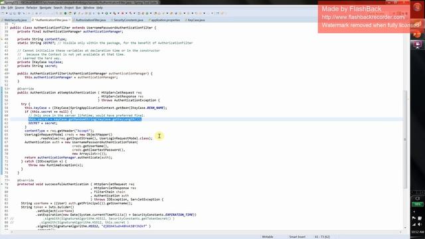
Task: Click the Save All toolbar icon
Action: click(15, 13)
